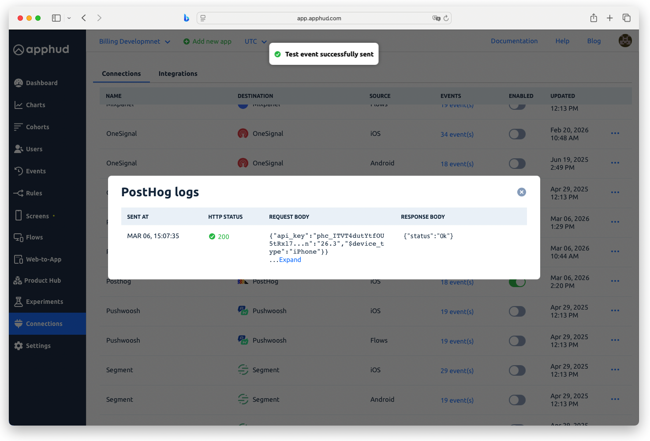Show Safari tab overview
Image resolution: width=650 pixels, height=441 pixels.
[626, 18]
